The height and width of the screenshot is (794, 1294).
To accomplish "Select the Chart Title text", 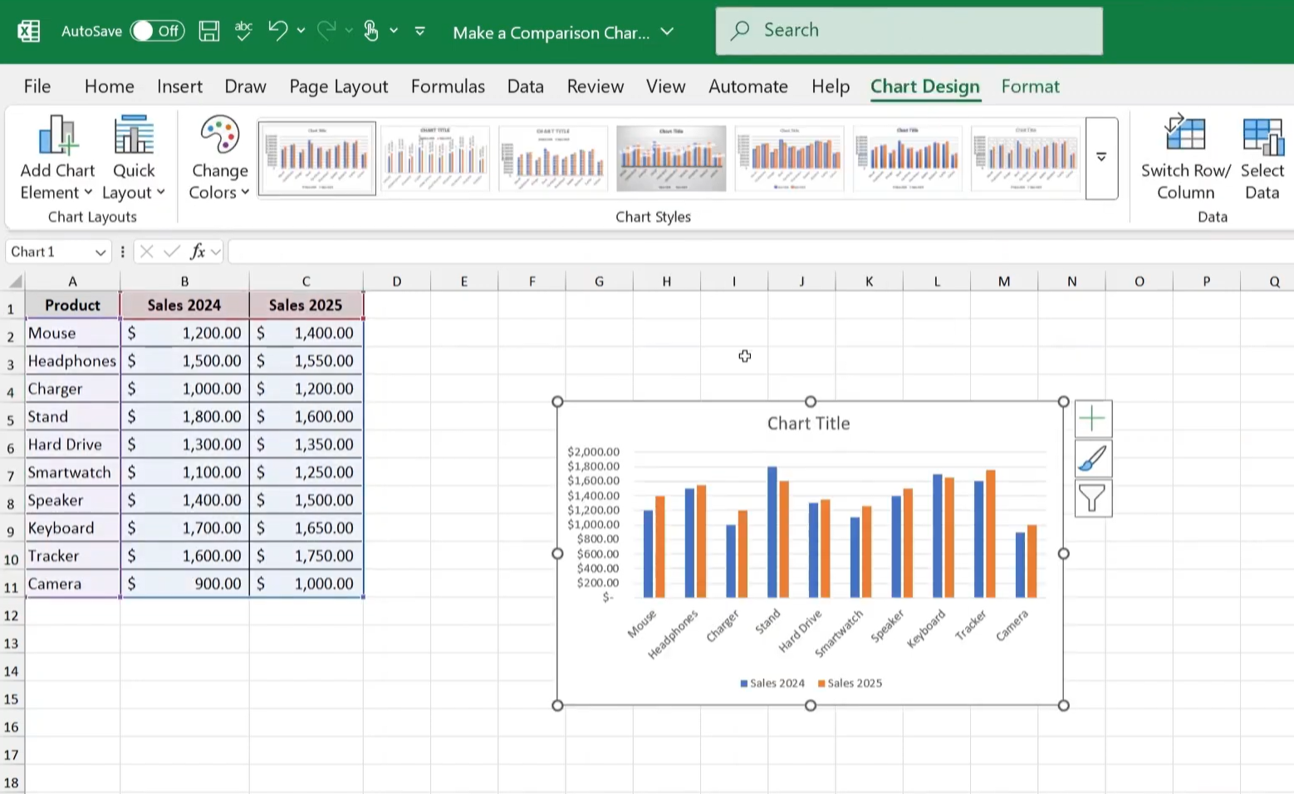I will 809,424.
